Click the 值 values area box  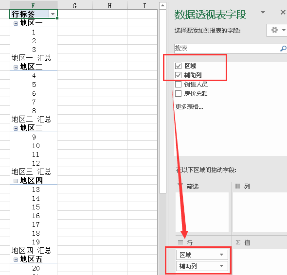pos(260,261)
